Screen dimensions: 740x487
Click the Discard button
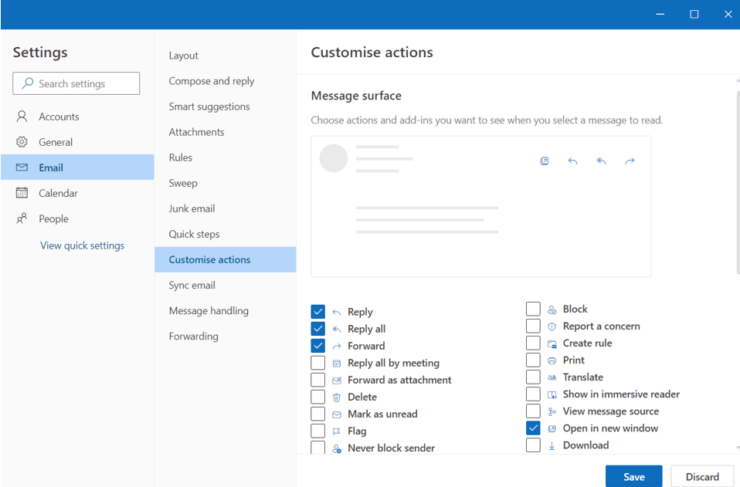tap(702, 476)
